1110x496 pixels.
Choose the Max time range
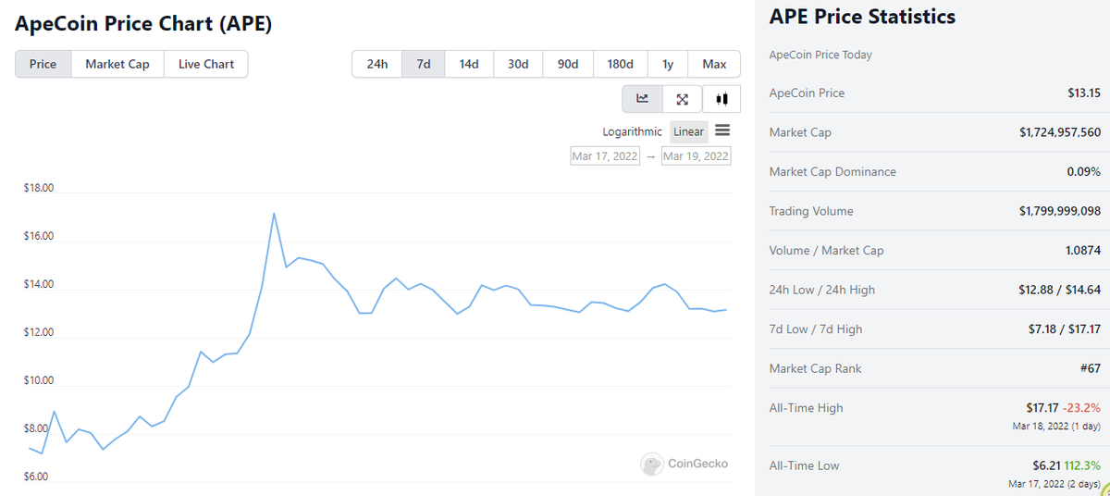tap(714, 64)
